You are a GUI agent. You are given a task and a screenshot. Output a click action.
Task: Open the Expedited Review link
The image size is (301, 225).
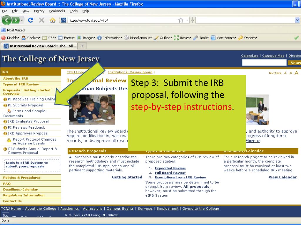(170, 168)
